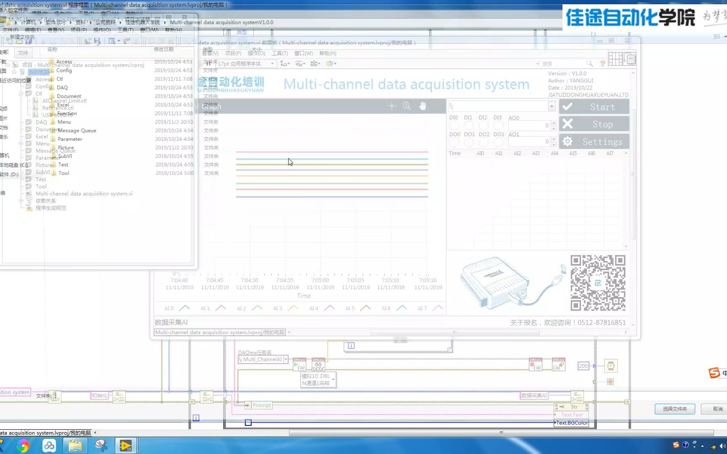
Task: Click the Text.BGColor property node row
Action: point(571,423)
